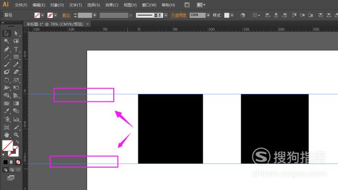Select the Pencil tool
This screenshot has height=190, width=338.
[16, 64]
